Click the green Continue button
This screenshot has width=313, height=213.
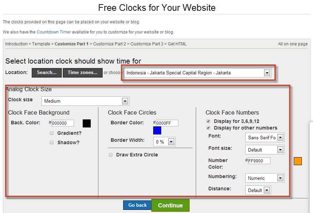coord(171,205)
